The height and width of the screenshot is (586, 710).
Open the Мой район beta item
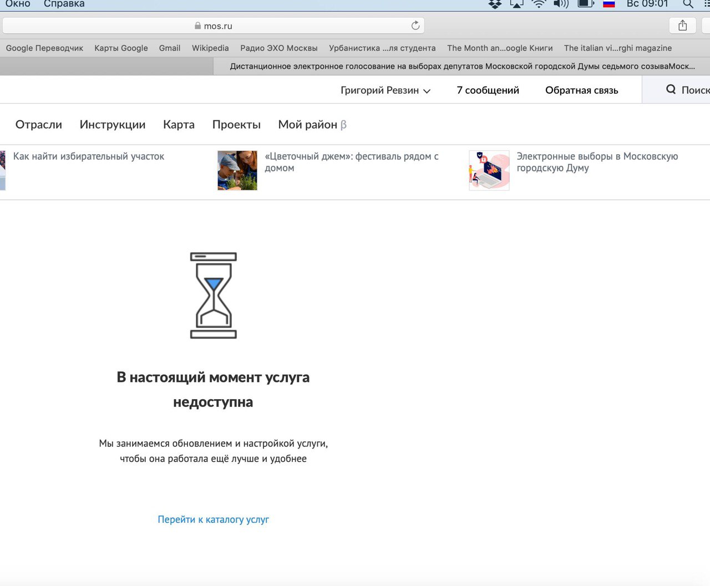pyautogui.click(x=312, y=125)
